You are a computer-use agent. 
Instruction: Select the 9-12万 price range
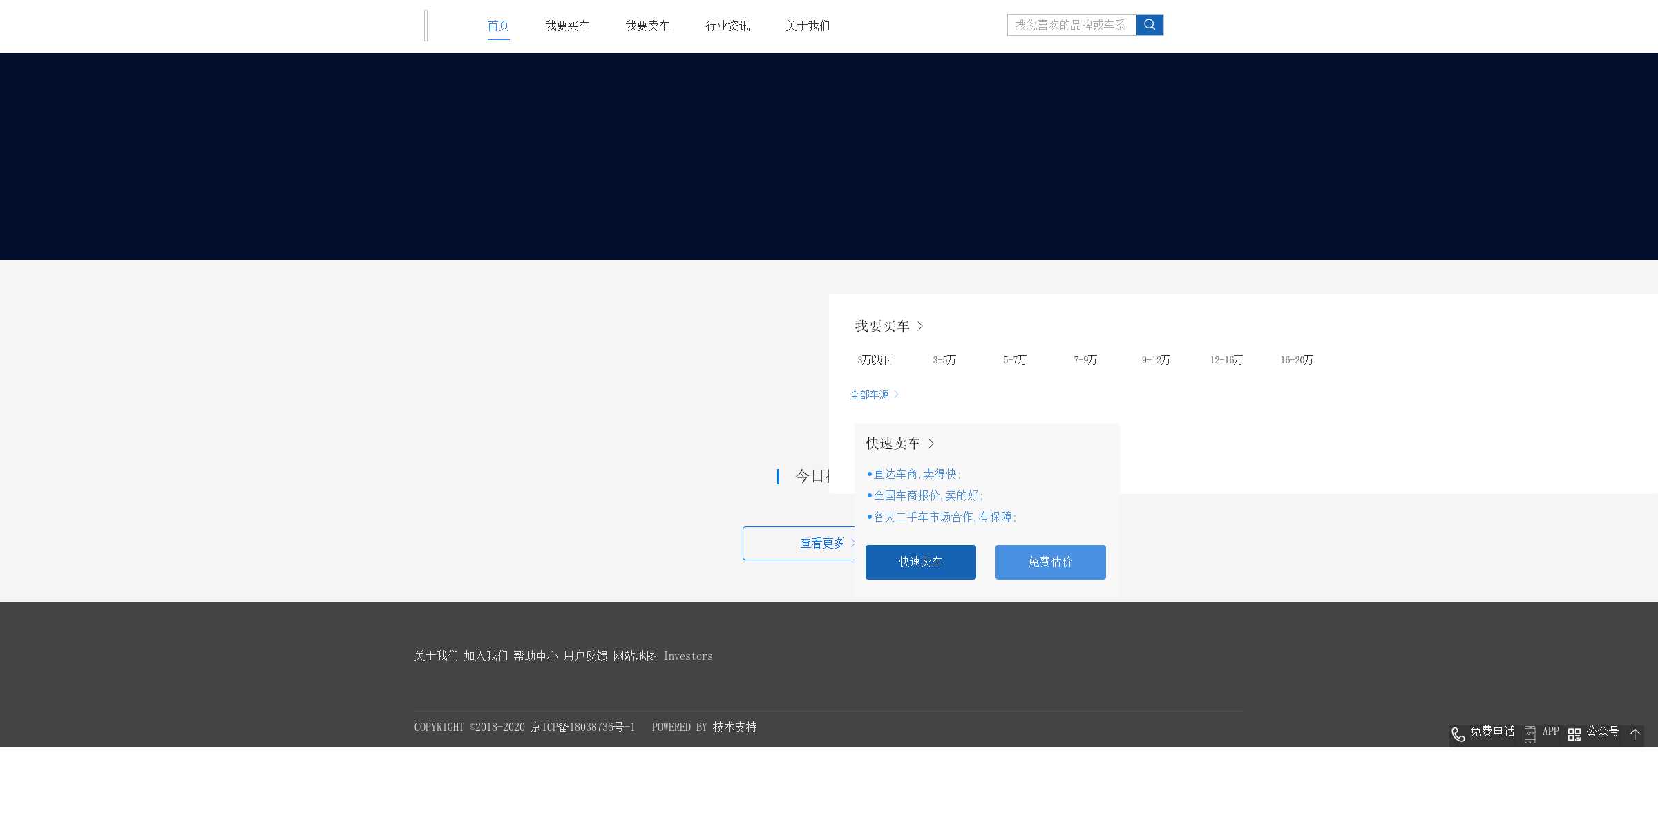[x=1156, y=360]
